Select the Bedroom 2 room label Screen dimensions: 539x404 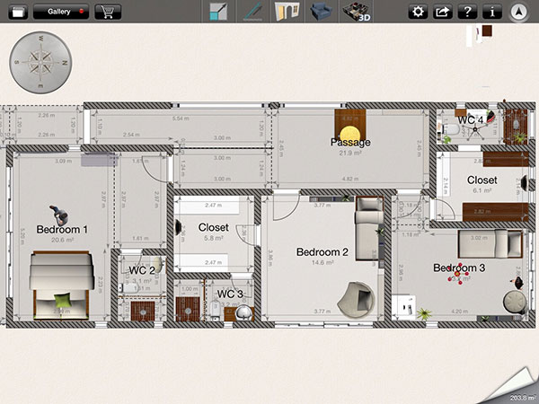[x=322, y=252]
